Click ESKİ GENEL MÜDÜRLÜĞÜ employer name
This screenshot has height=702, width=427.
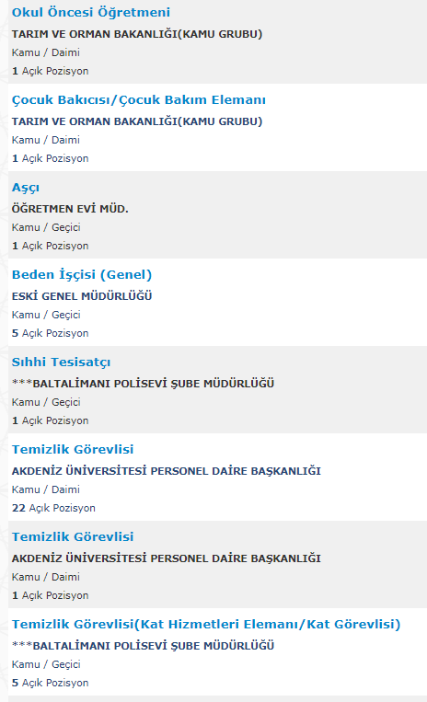point(82,296)
